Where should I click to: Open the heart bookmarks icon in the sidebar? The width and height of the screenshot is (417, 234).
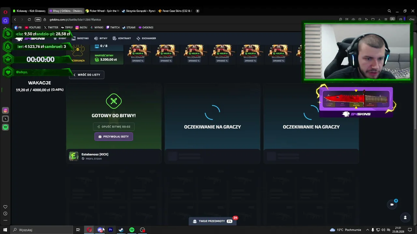5,207
